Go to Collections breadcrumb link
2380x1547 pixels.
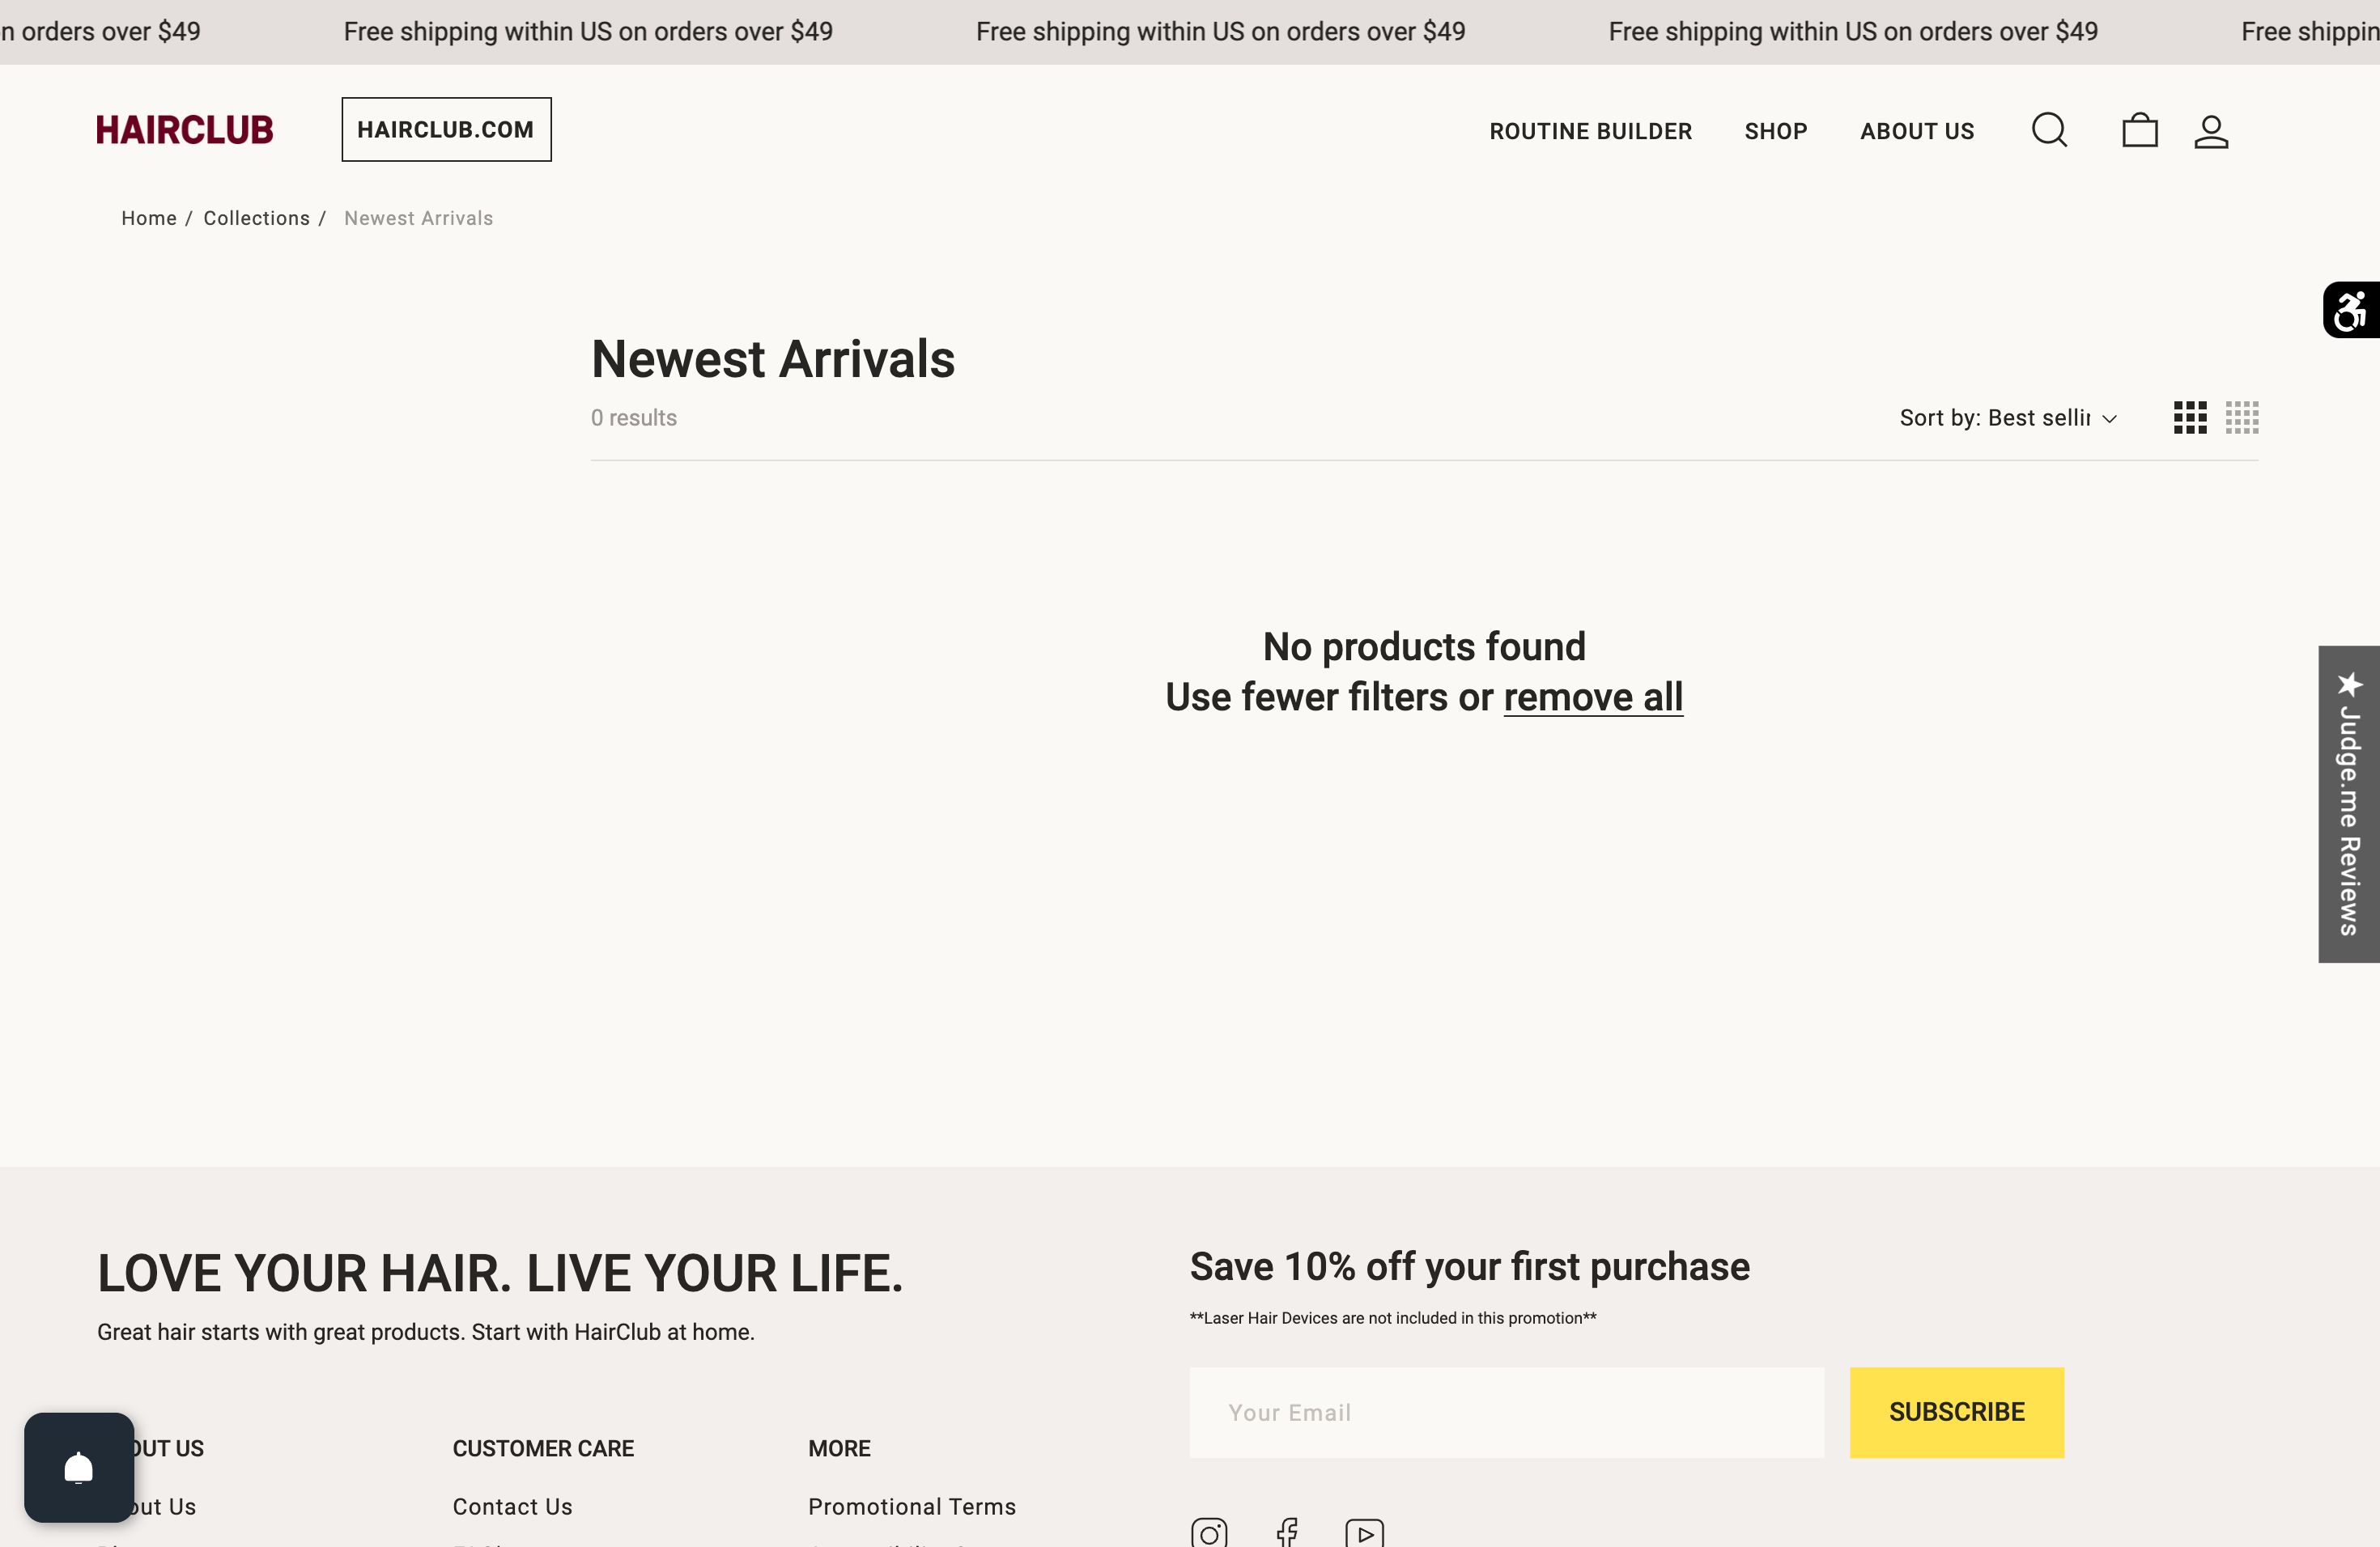(257, 218)
